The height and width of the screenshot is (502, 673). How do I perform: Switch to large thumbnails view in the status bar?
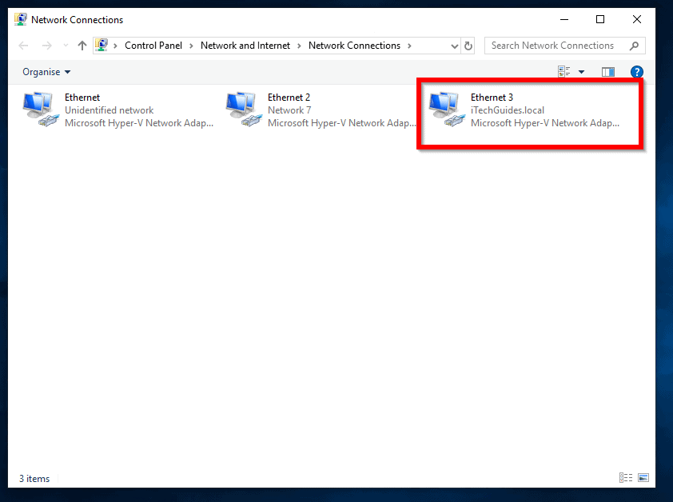[644, 477]
